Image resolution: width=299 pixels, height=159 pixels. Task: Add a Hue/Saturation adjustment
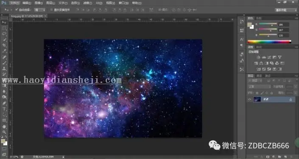(x=256, y=63)
